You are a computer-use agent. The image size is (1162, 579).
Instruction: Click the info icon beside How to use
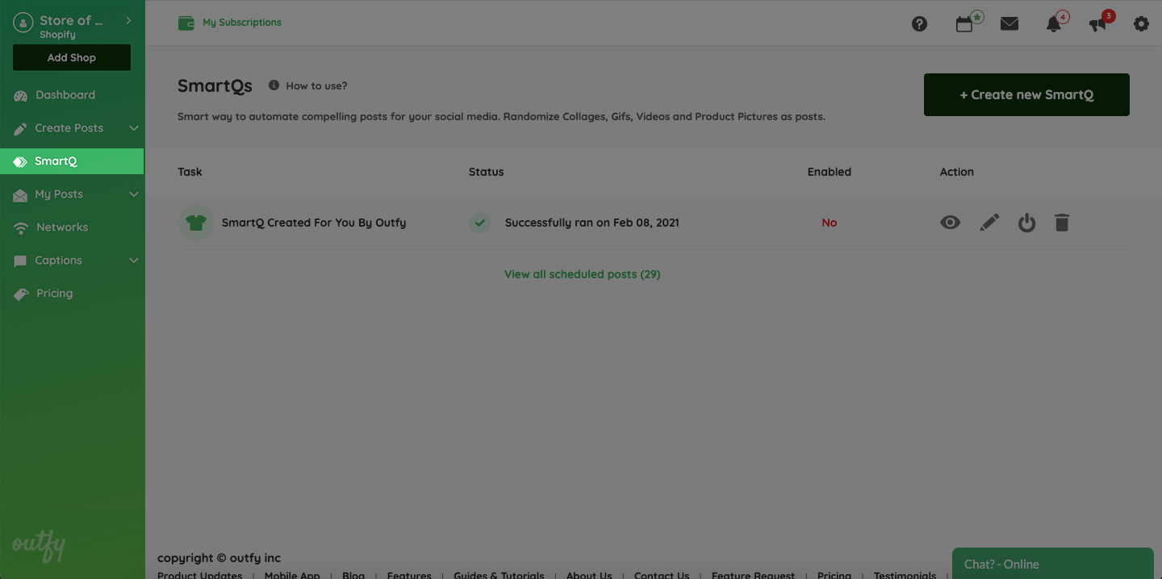(274, 85)
